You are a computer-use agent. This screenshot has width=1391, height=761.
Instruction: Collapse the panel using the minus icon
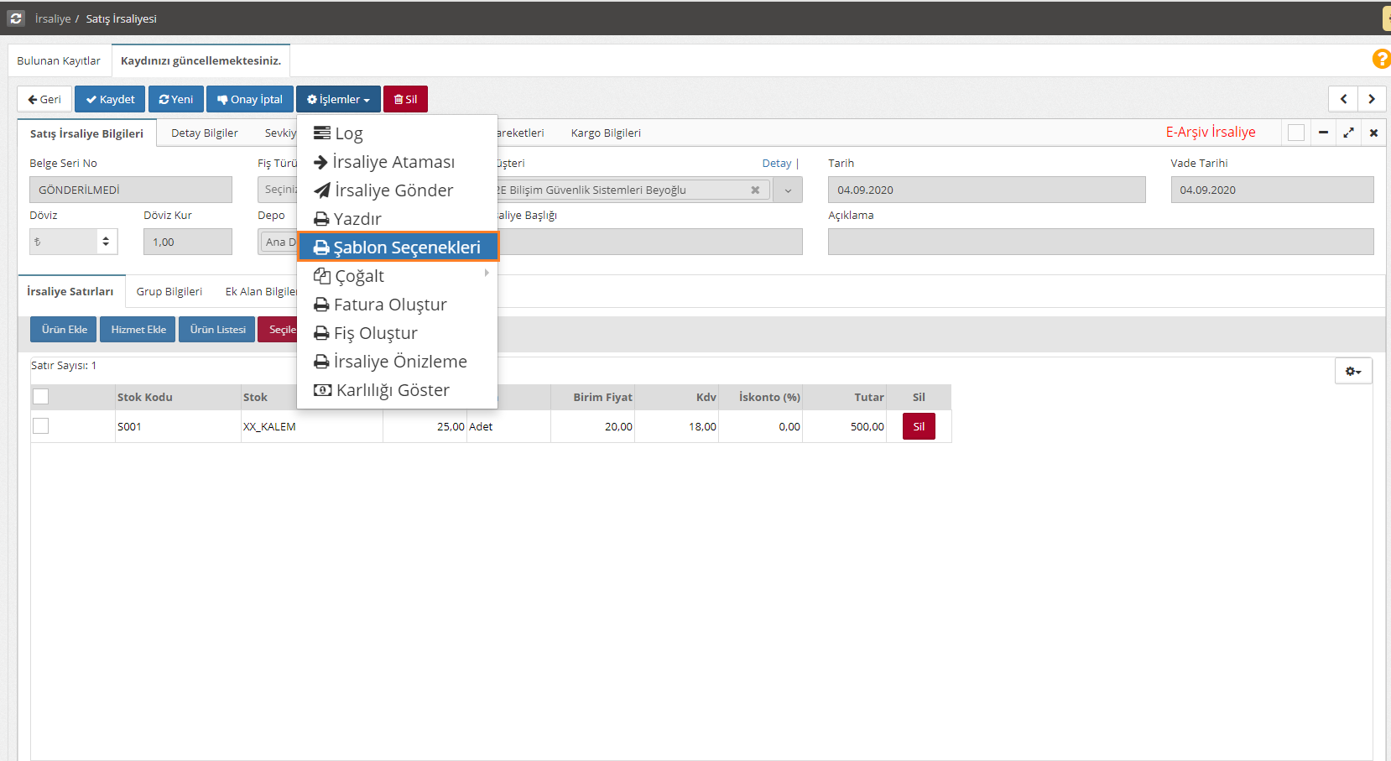1323,133
